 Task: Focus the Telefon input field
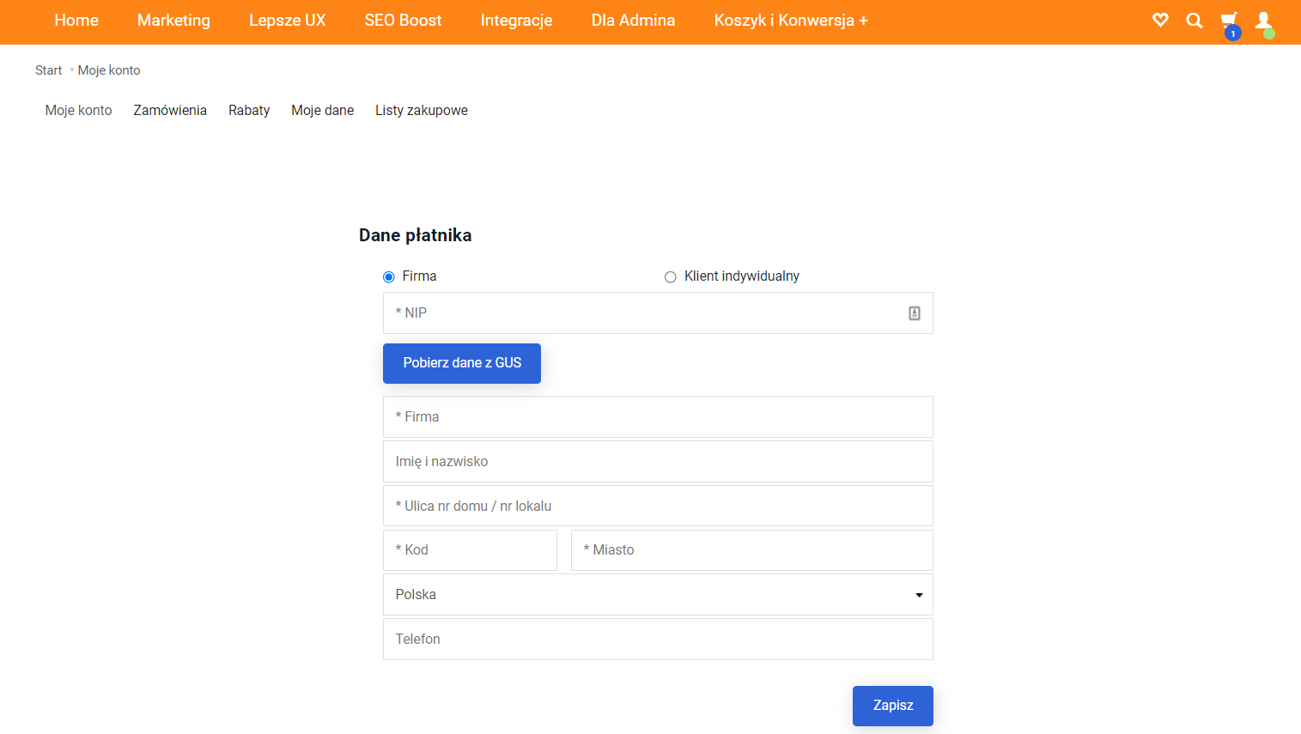tap(658, 640)
